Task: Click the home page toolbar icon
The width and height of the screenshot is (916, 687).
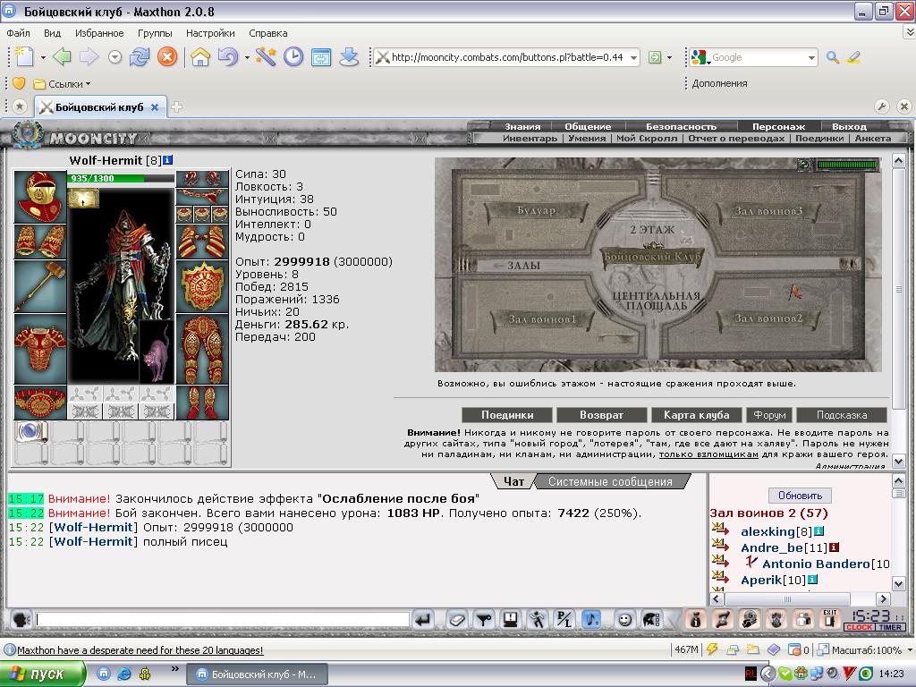Action: coord(200,57)
